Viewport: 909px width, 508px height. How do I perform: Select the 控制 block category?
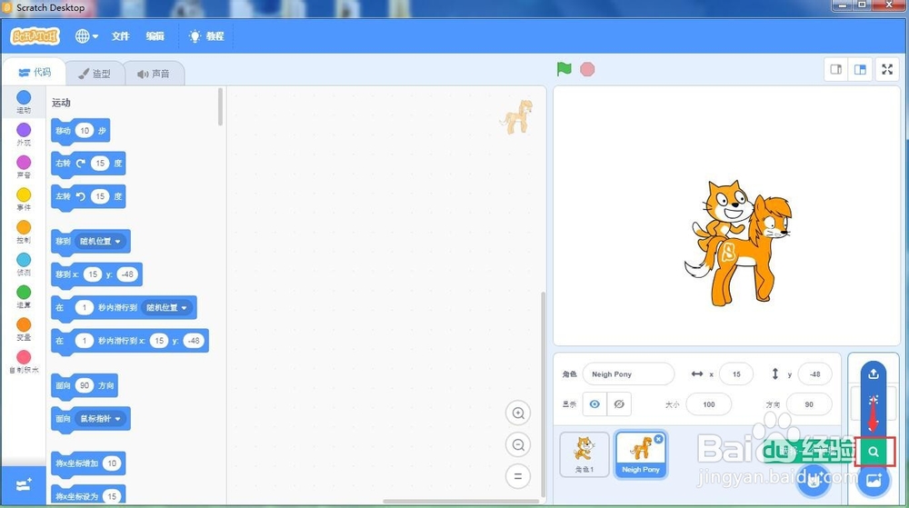click(24, 232)
